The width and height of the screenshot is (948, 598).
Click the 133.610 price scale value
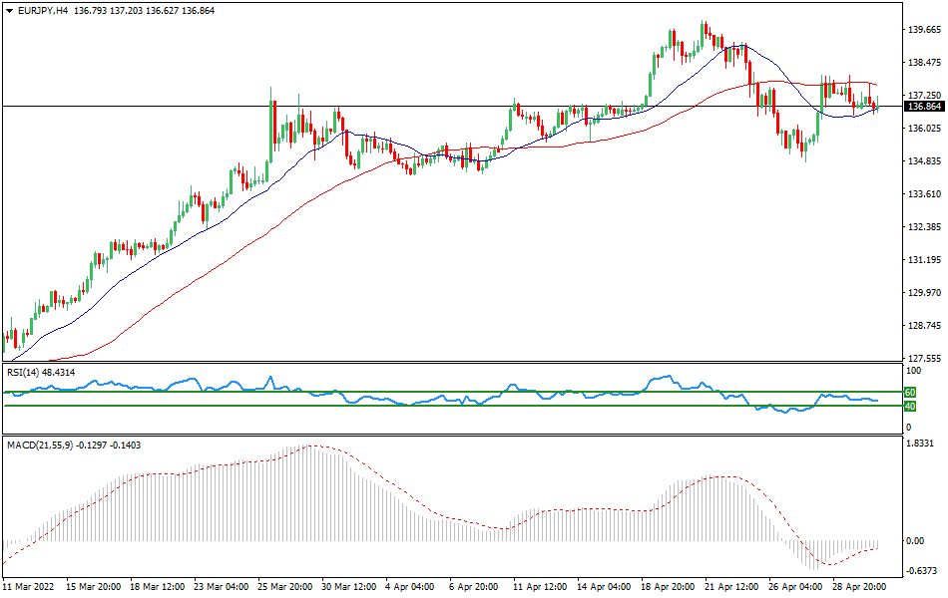[923, 194]
